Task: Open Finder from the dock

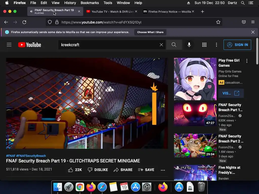Action: tap(58, 187)
